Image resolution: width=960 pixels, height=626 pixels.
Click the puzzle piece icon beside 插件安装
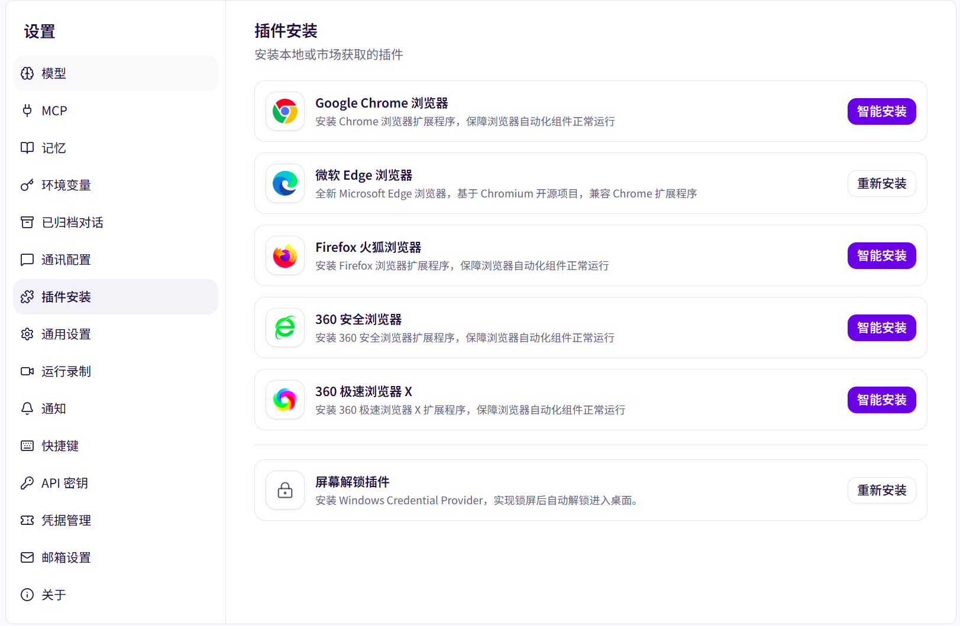(27, 297)
